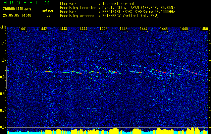Click the meteor count 53

coord(49,15)
